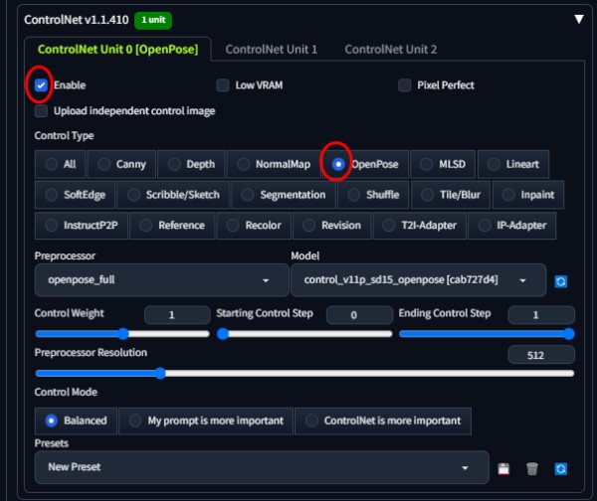This screenshot has height=501, width=597.
Task: Collapse the ControlNet v1.1.410 panel
Action: tap(579, 19)
